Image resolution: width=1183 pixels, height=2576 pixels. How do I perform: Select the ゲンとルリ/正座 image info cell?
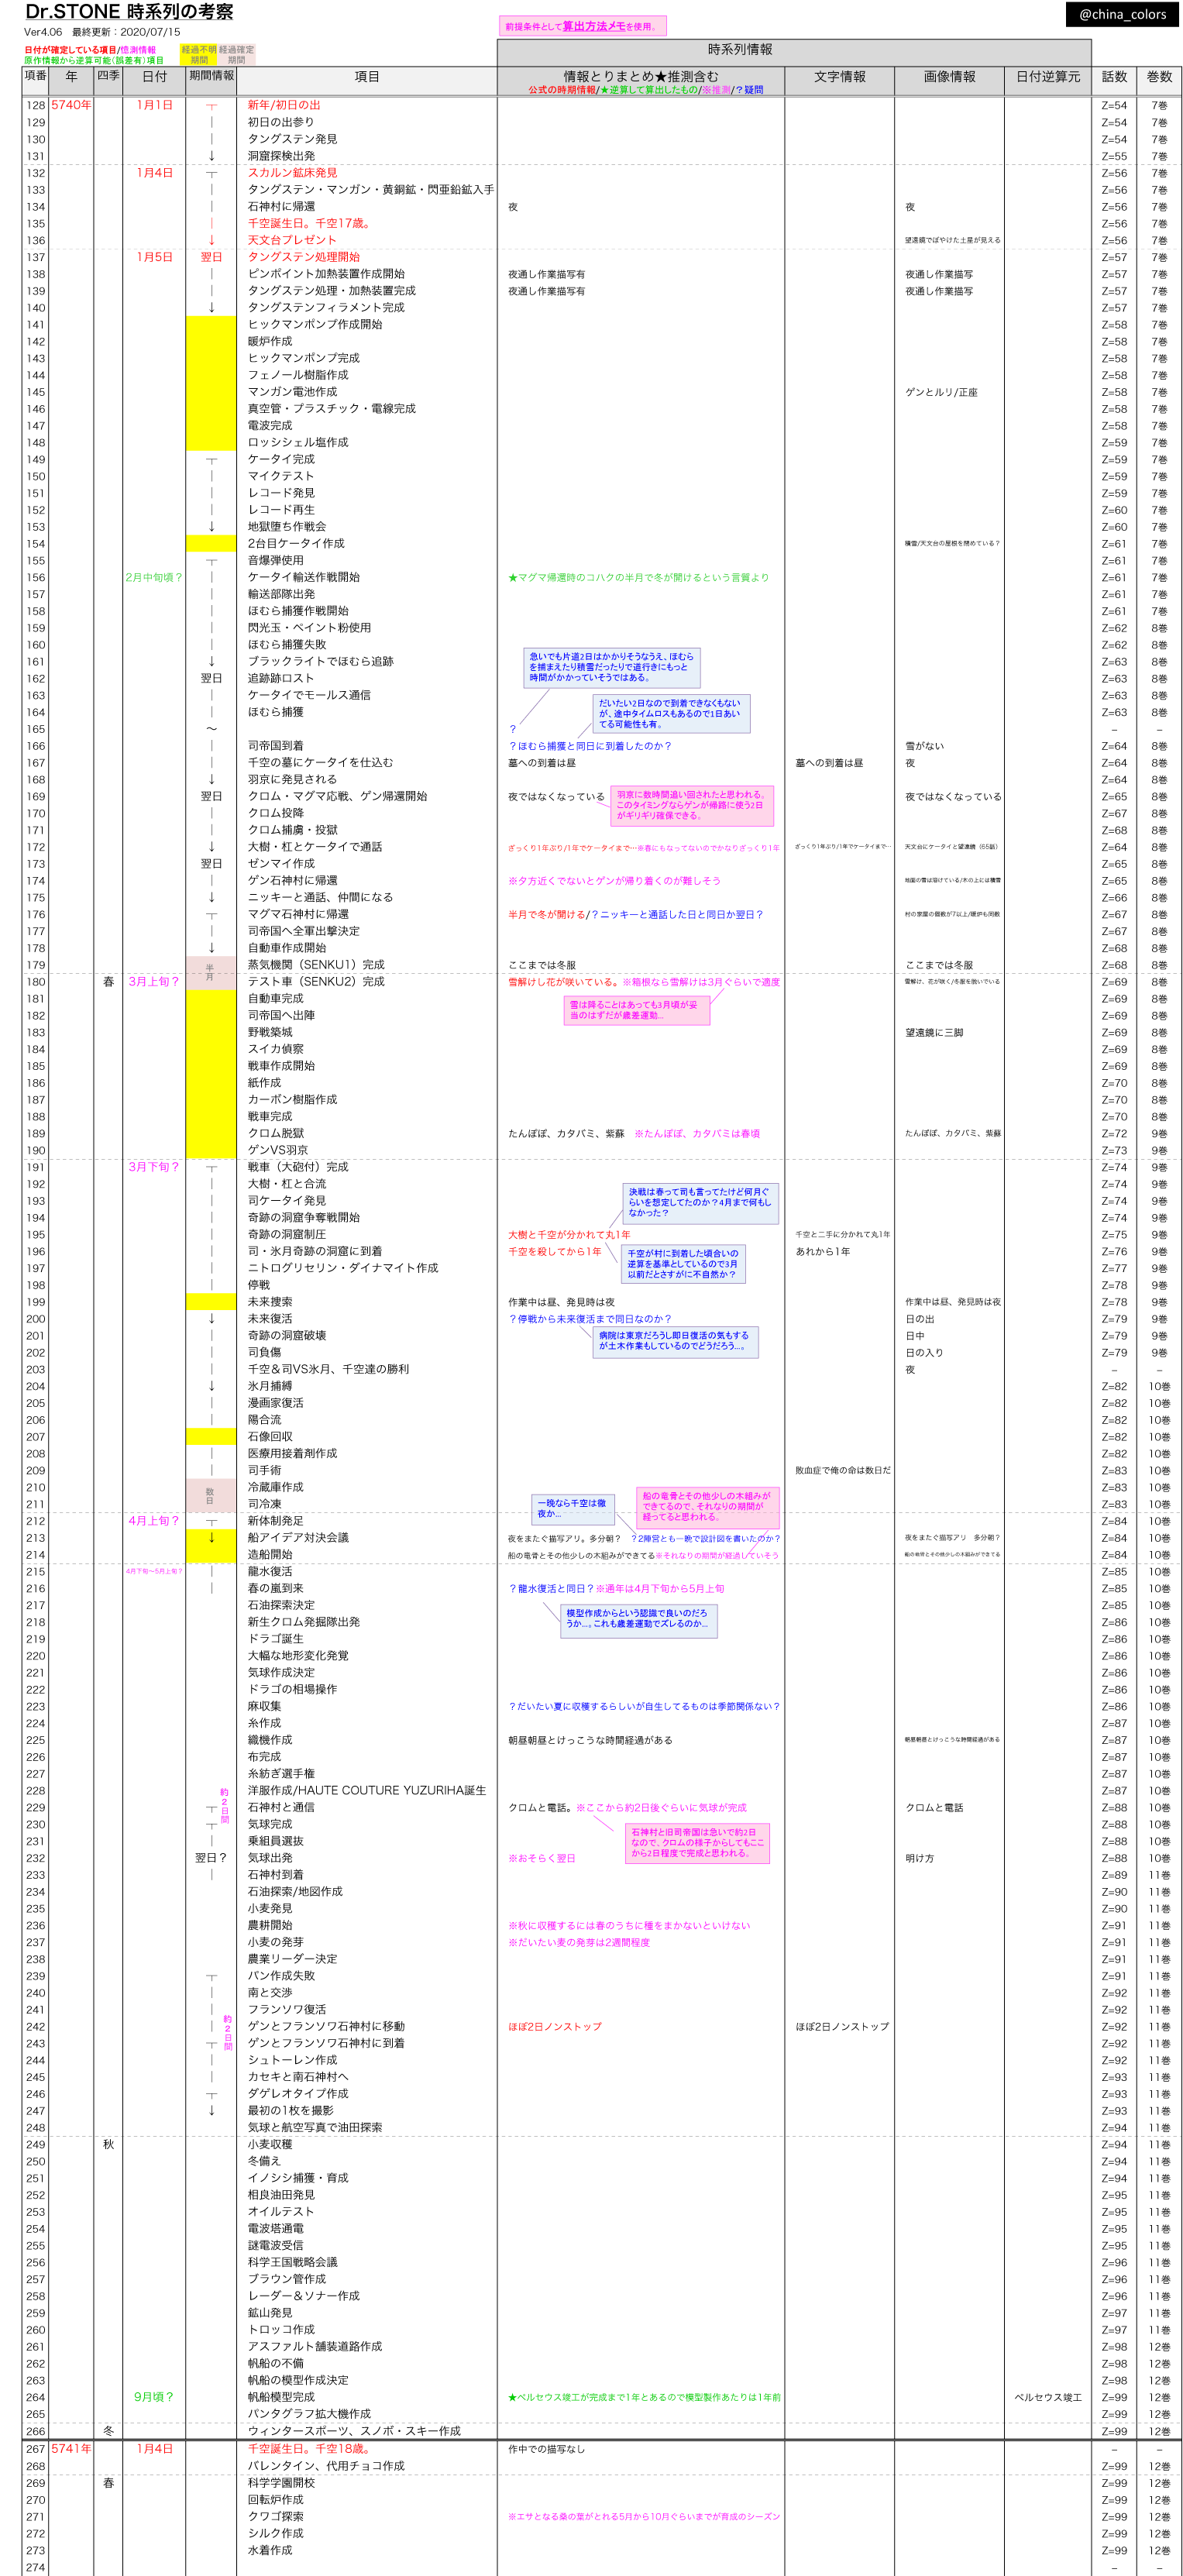[x=941, y=392]
